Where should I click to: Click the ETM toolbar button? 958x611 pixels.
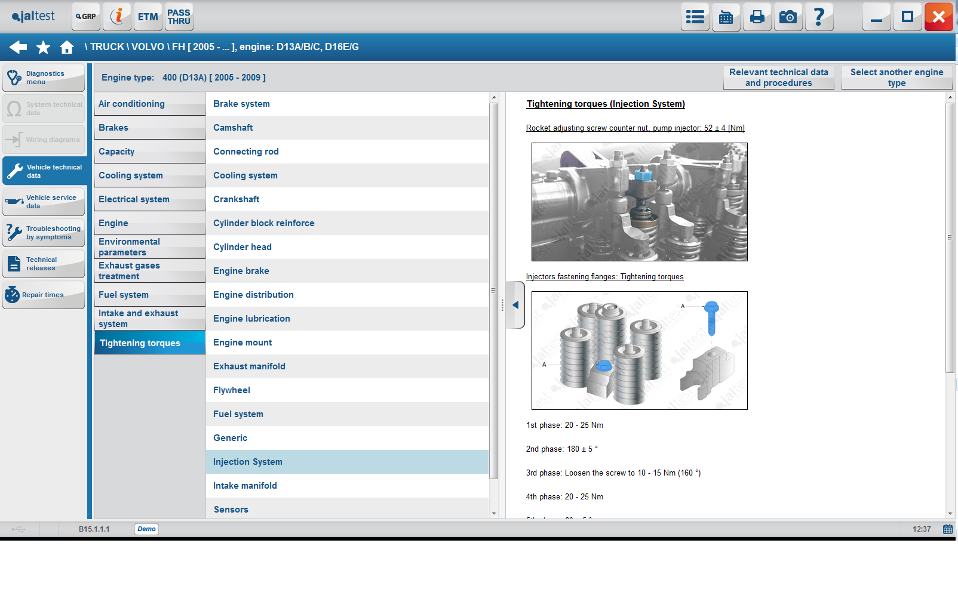pyautogui.click(x=148, y=17)
